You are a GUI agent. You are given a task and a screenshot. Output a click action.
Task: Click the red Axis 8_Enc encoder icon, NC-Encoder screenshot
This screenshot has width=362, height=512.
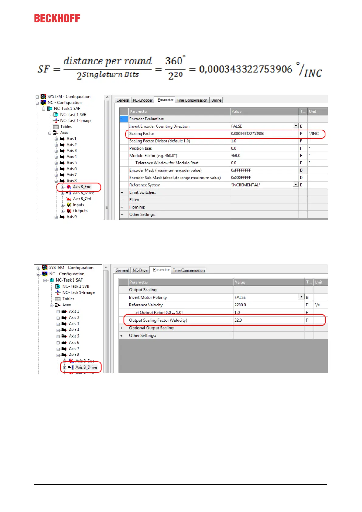click(x=69, y=187)
